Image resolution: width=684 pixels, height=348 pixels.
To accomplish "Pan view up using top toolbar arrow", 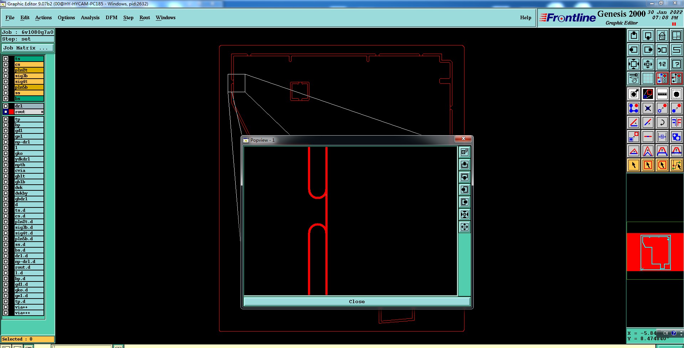I will click(x=634, y=36).
